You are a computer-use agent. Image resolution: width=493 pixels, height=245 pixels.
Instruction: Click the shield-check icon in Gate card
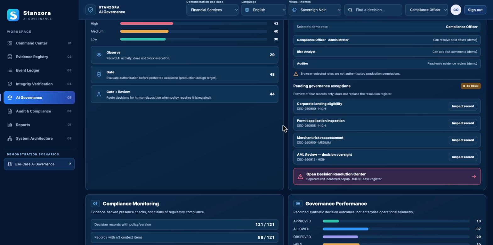coord(99,74)
